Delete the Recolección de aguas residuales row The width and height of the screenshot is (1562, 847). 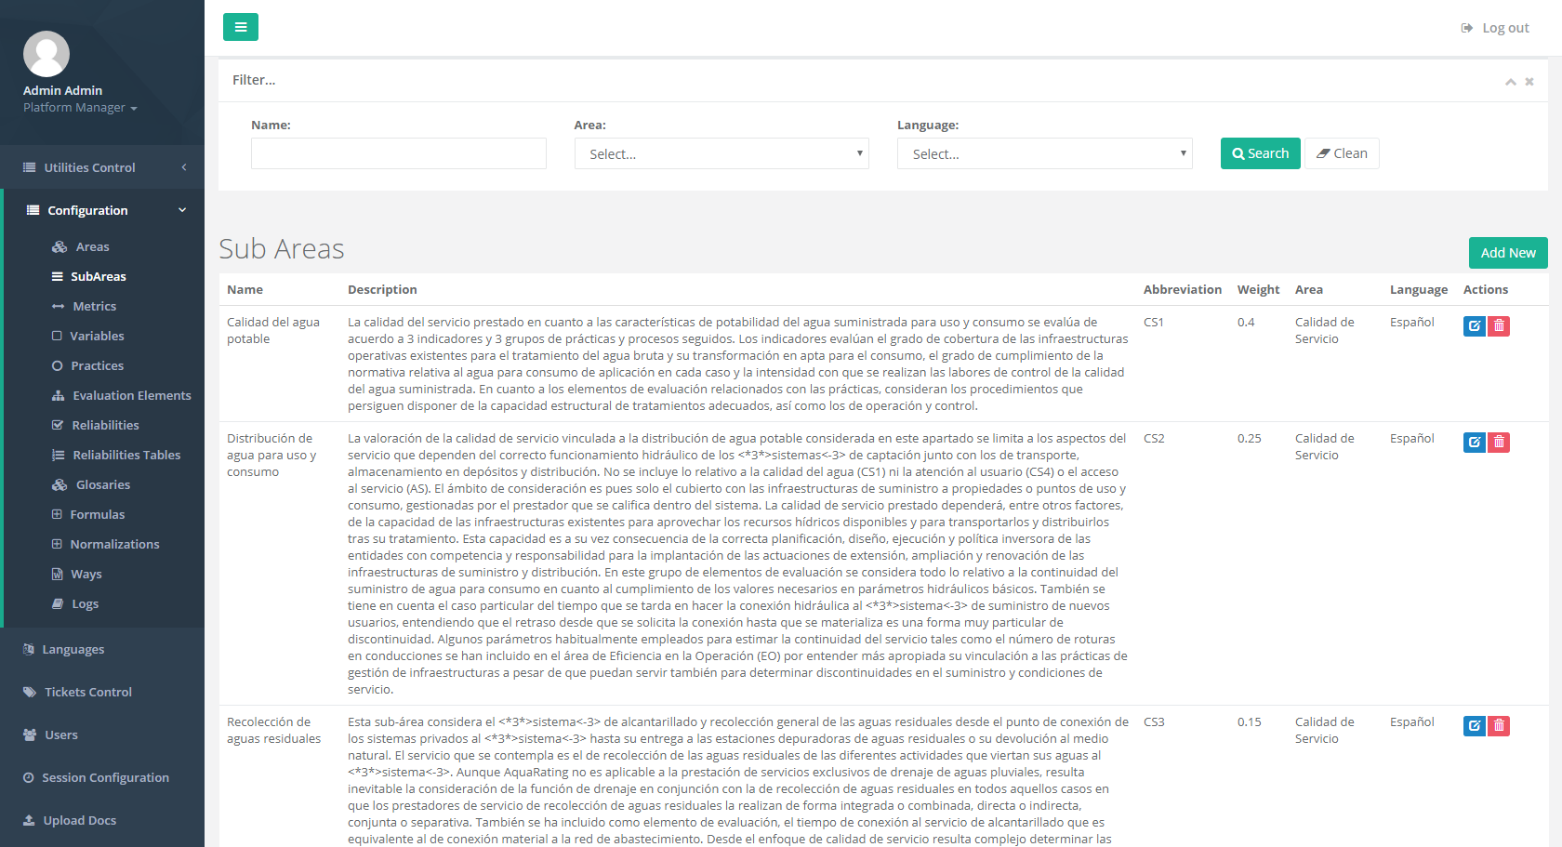(x=1499, y=725)
